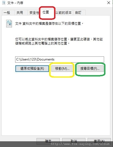The image size is (113, 147).
Task: Confirm with the 確定 button
Action: click(x=48, y=141)
